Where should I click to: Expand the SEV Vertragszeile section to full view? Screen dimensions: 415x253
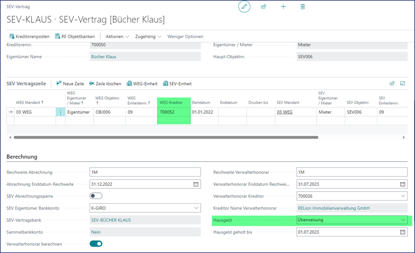coord(403,83)
